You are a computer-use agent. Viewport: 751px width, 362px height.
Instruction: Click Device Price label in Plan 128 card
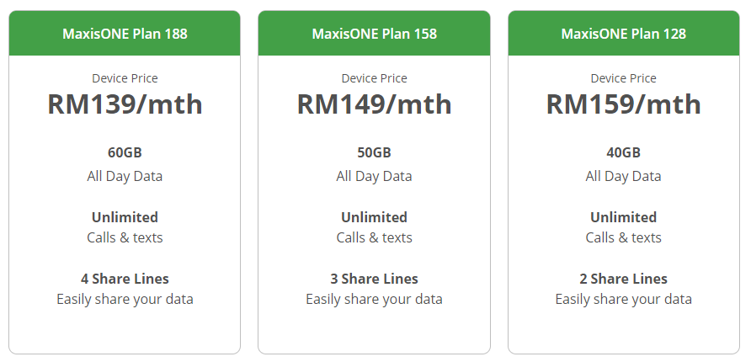point(623,78)
